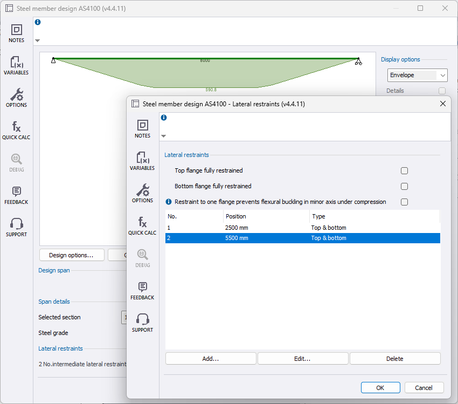458x404 pixels.
Task: Open Variables in the Lateral restraints dialog
Action: (142, 161)
